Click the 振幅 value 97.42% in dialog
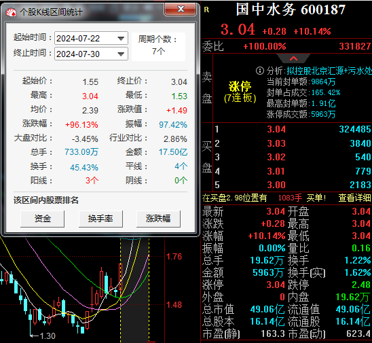372x343 pixels. pyautogui.click(x=173, y=125)
